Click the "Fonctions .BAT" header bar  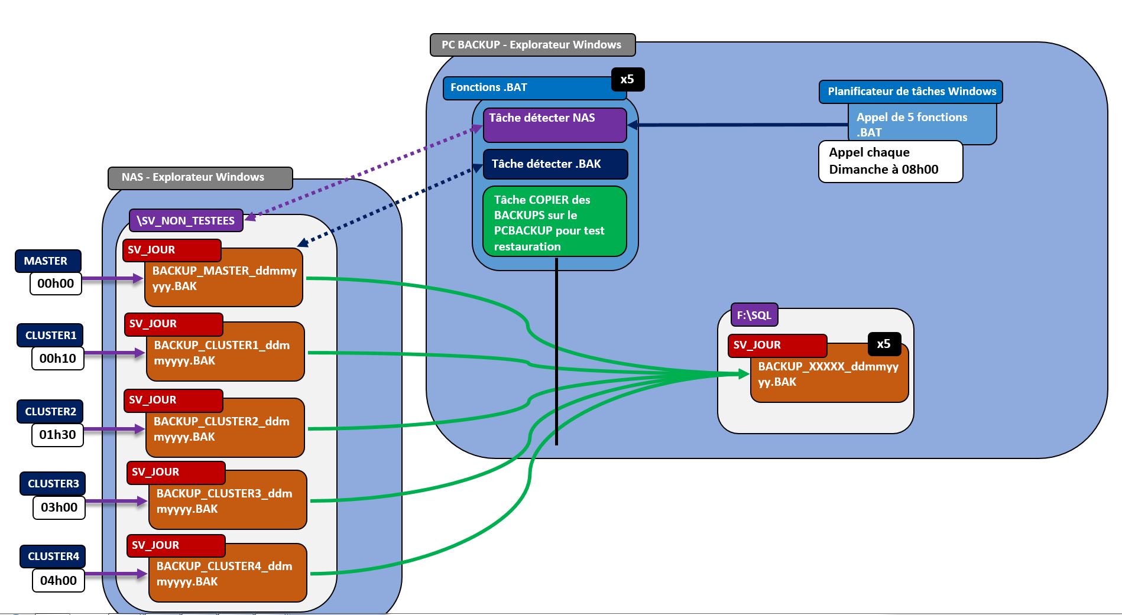click(x=526, y=88)
